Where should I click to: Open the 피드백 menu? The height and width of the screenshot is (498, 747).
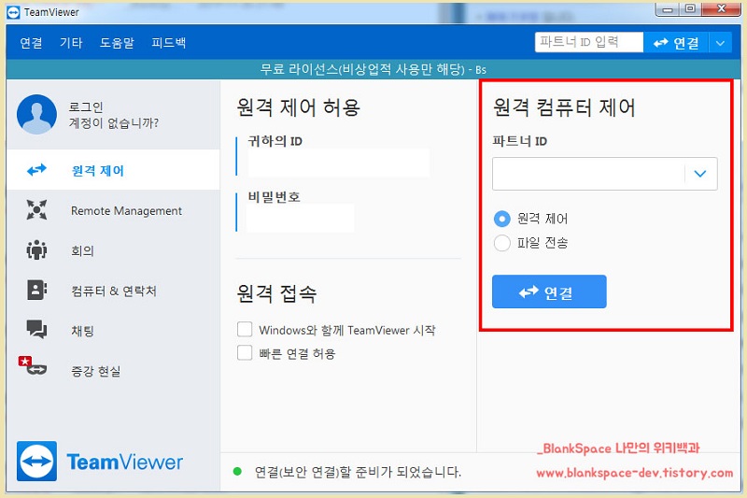click(169, 43)
